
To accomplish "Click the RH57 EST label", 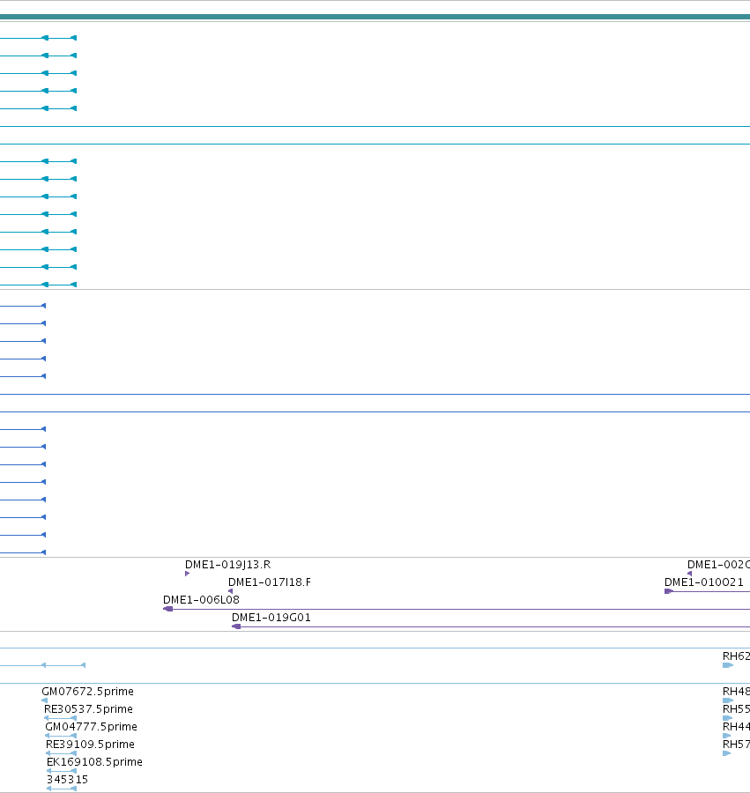I will pos(737,745).
